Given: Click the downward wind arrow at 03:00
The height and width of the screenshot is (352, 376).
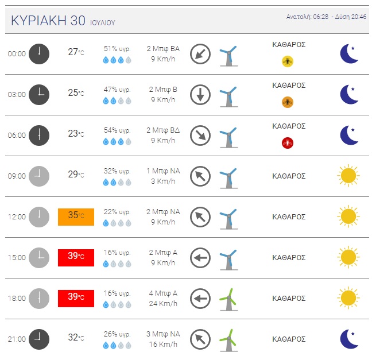Looking at the screenshot, I should (x=200, y=95).
